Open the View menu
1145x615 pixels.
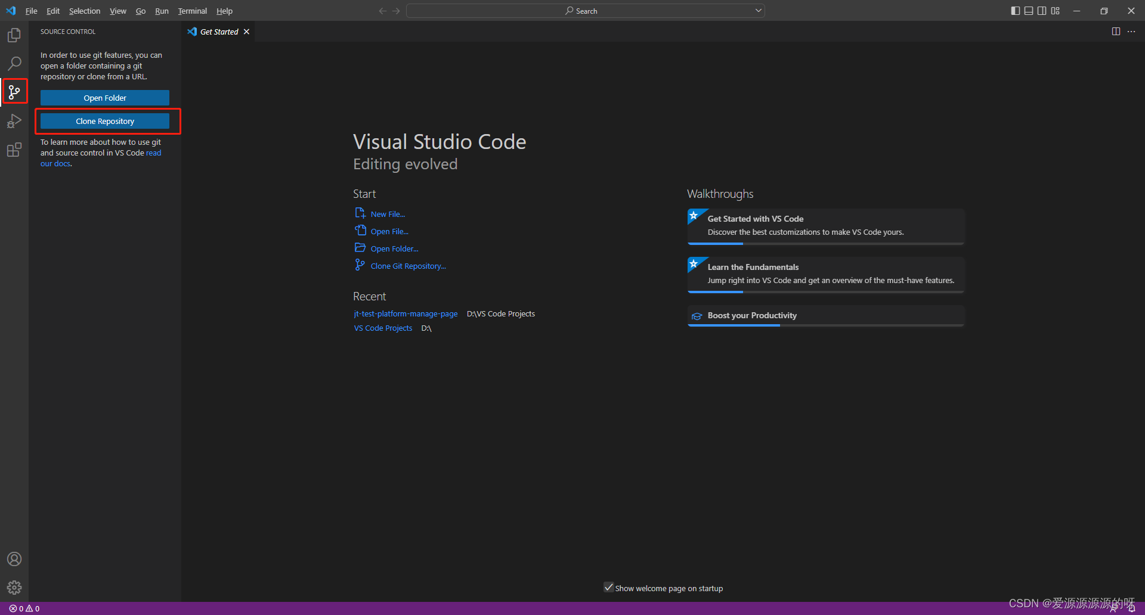pos(118,11)
